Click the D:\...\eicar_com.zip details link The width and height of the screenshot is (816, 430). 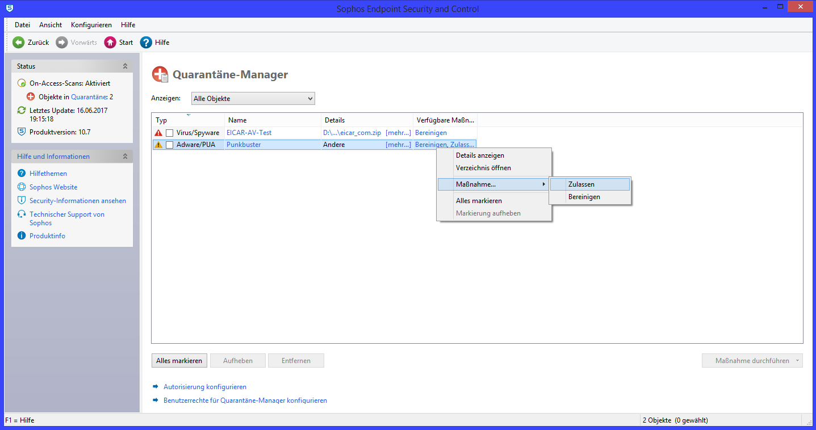click(352, 133)
